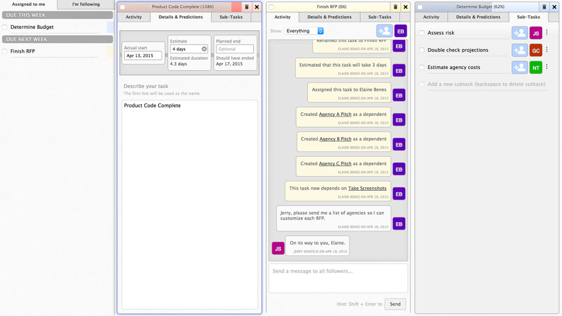
Task: Click the Planned end optional field
Action: pos(235,49)
